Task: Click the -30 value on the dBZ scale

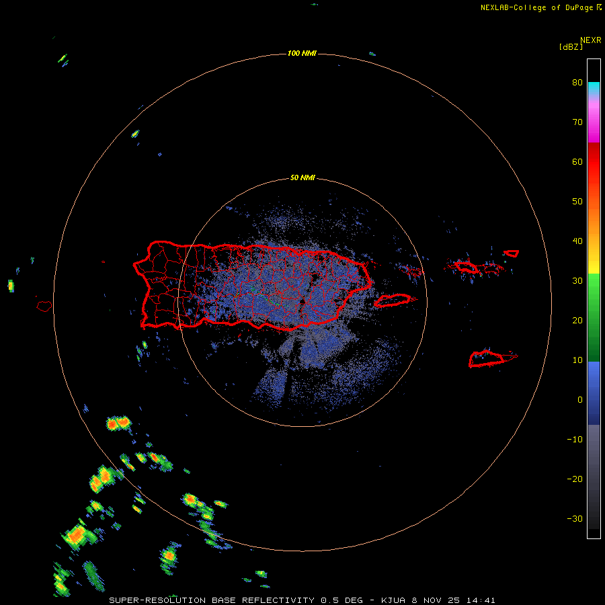Action: click(x=575, y=519)
